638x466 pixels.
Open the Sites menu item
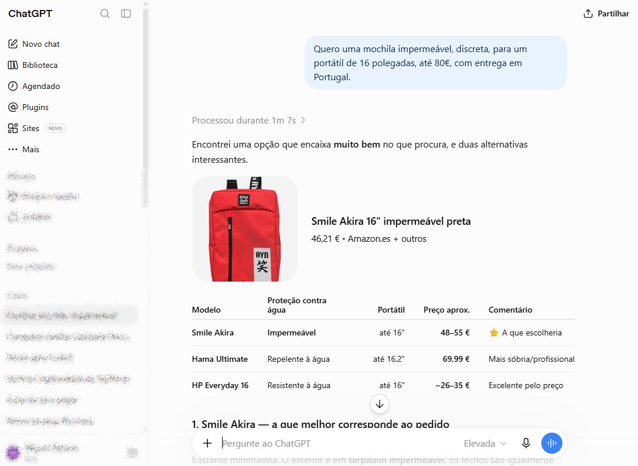point(30,128)
